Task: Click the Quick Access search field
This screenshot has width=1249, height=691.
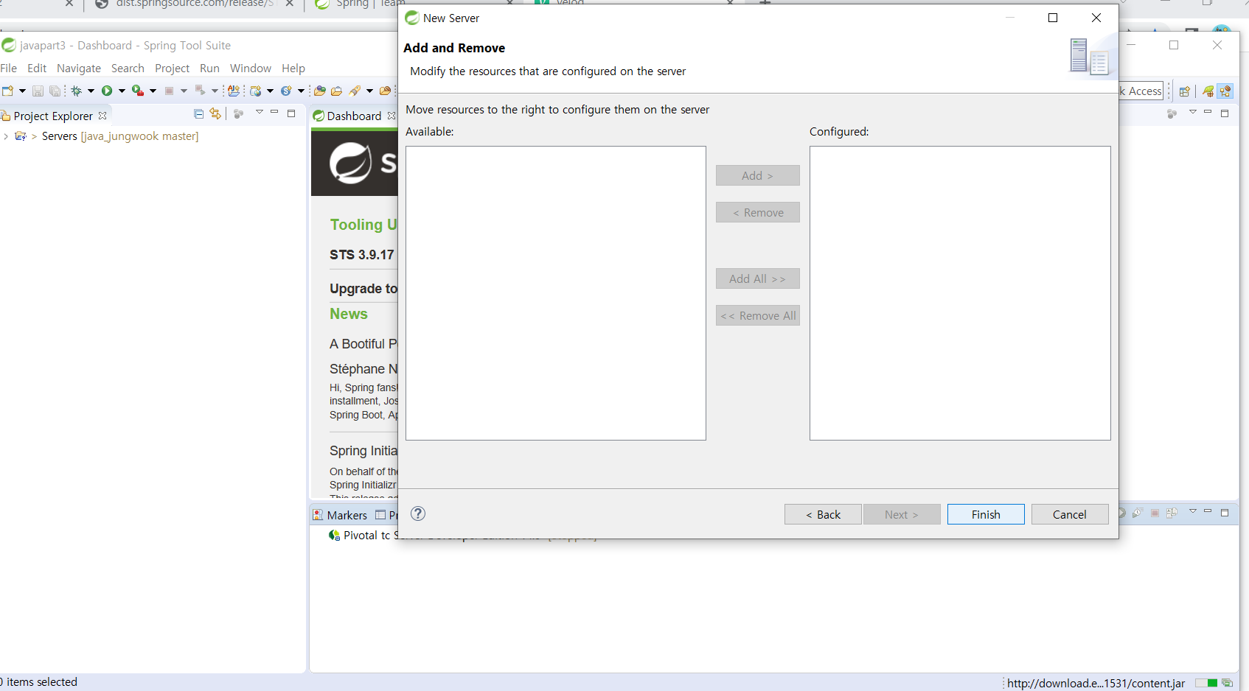Action: pyautogui.click(x=1141, y=91)
